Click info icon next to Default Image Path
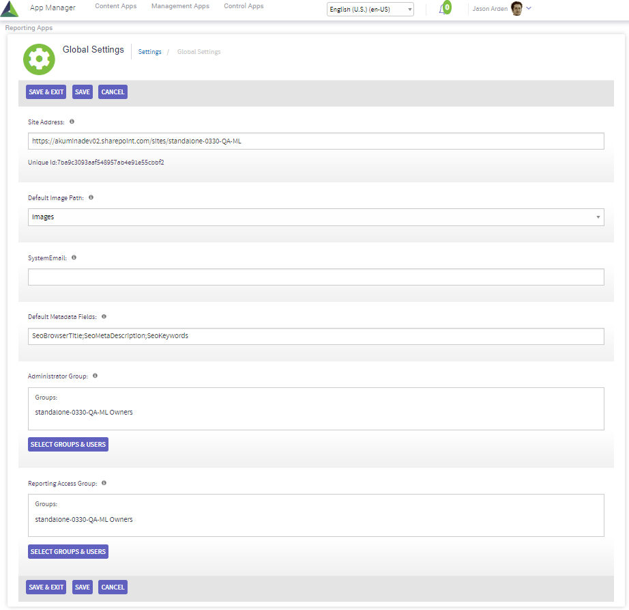 pyautogui.click(x=91, y=197)
